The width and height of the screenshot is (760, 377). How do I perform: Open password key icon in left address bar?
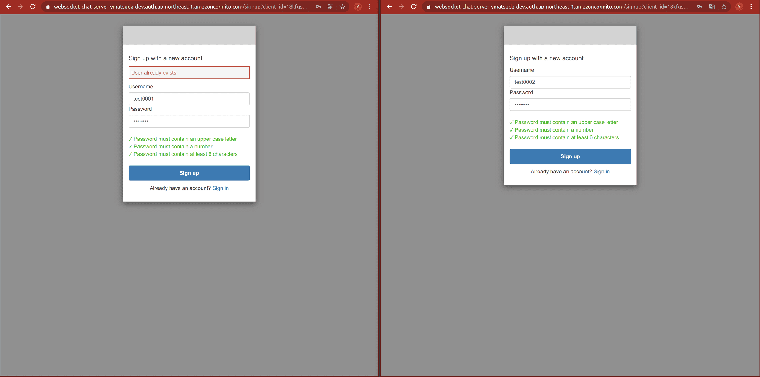point(318,7)
